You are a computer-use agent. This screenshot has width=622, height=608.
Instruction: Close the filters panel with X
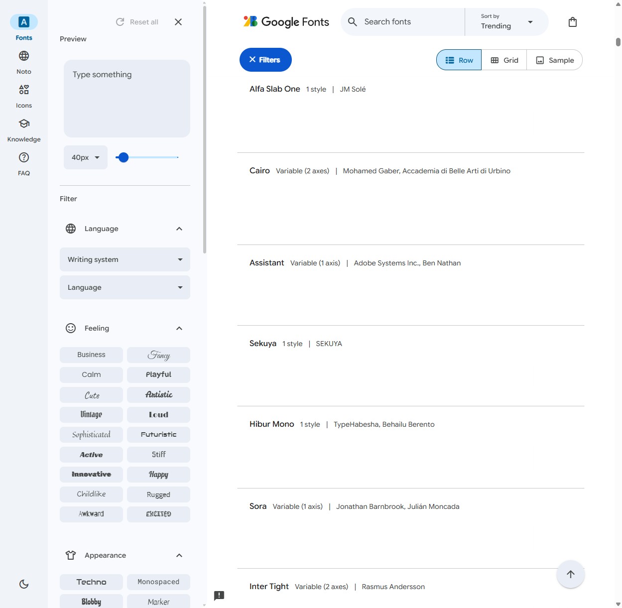178,22
